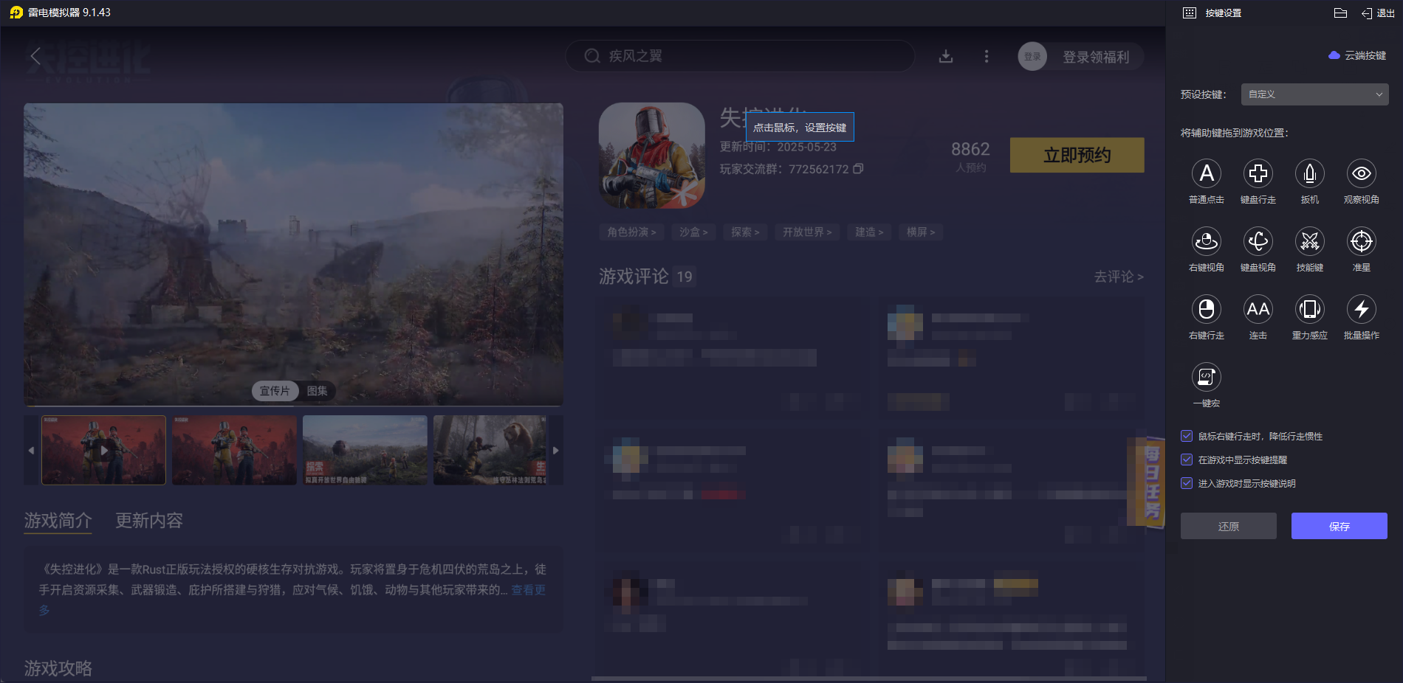Click the 保存 button
The image size is (1403, 683).
point(1339,526)
